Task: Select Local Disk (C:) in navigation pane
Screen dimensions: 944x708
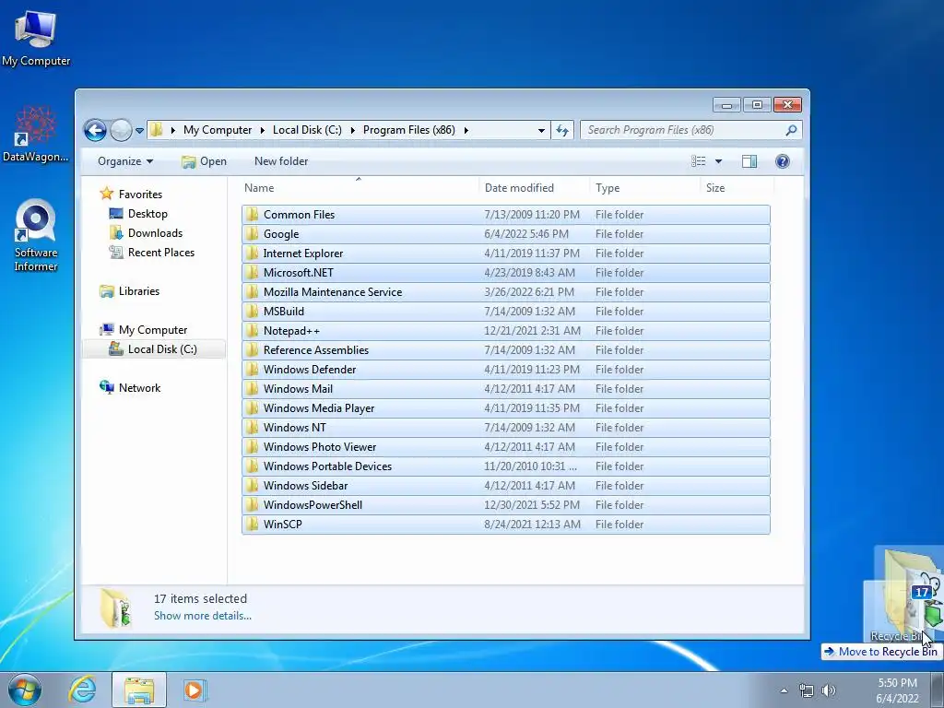Action: coord(153,349)
